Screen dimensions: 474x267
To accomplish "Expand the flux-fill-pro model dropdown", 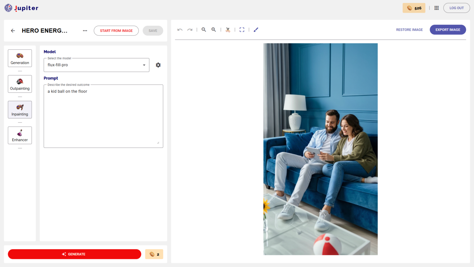I will pos(96,65).
